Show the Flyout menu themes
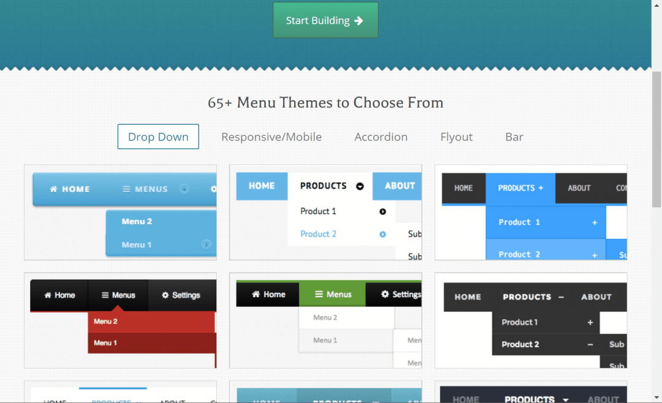The width and height of the screenshot is (662, 403). coord(456,137)
